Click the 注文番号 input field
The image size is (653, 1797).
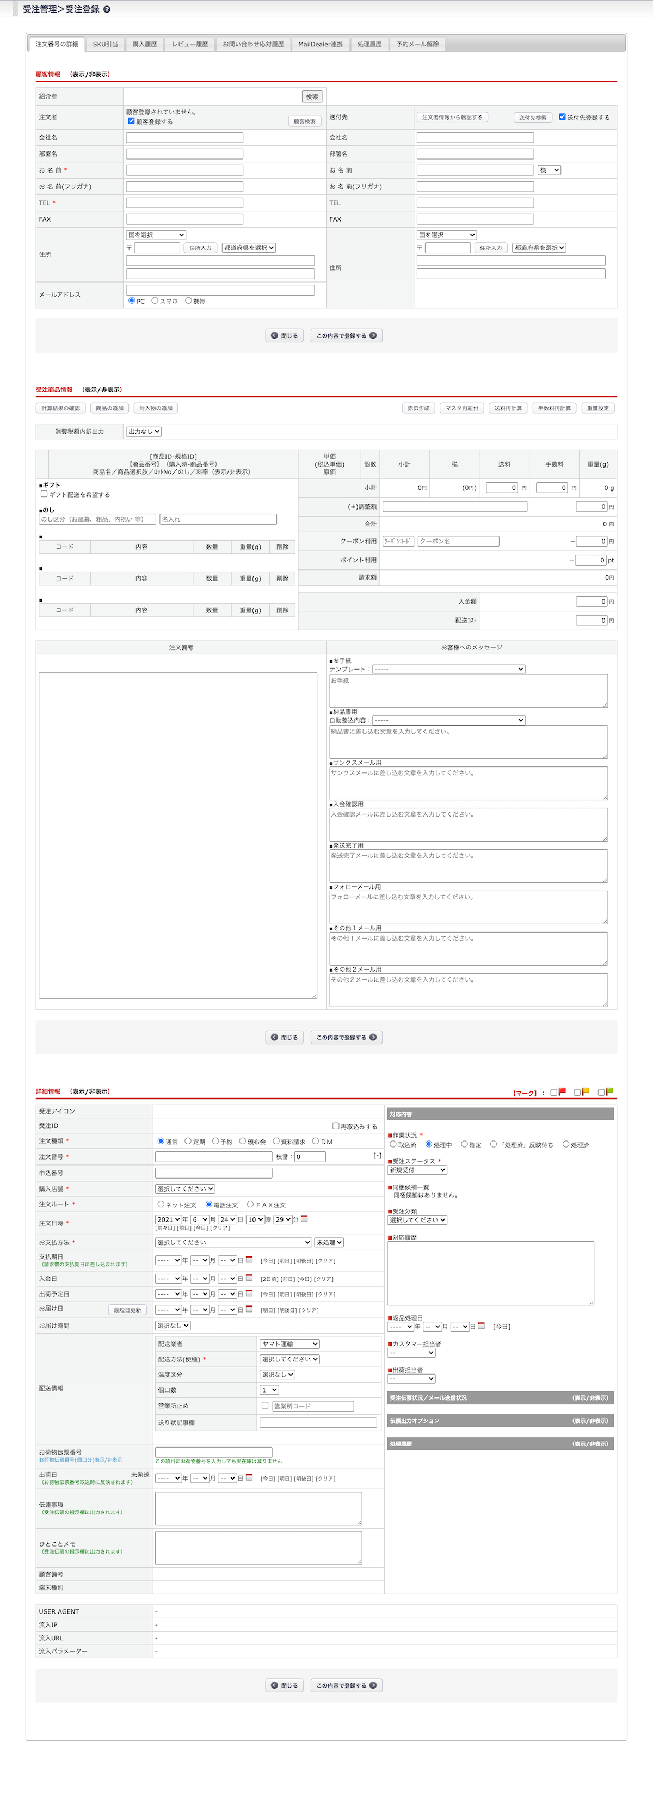point(213,1157)
